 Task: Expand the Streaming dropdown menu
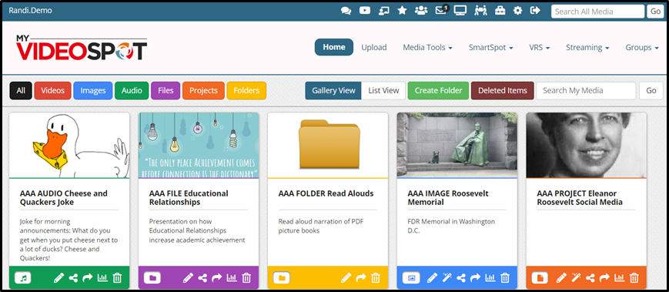pyautogui.click(x=587, y=48)
